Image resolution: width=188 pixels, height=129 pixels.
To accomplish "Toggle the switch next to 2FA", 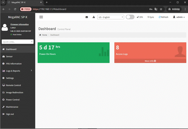I will click(130, 17).
